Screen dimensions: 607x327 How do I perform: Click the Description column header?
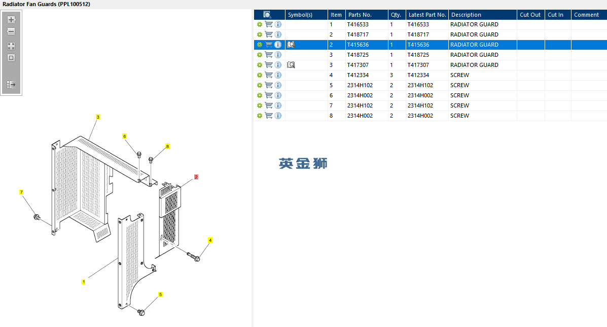(482, 15)
